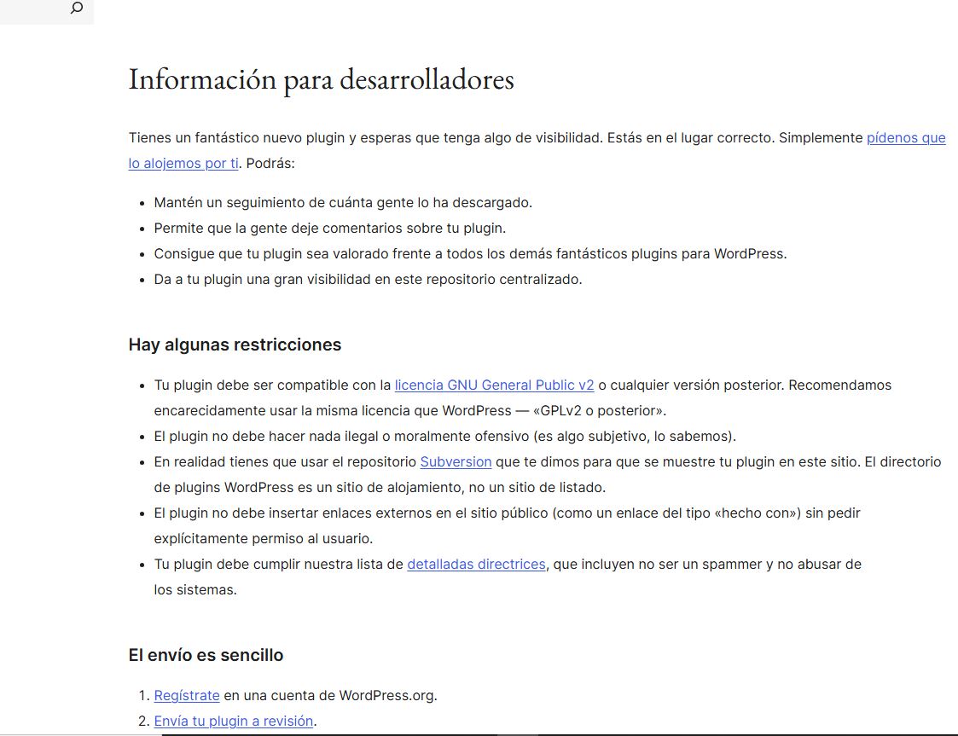Click the bullet about nothing "ilegal o moralmente ofensivo"
This screenshot has width=958, height=736.
(x=444, y=436)
